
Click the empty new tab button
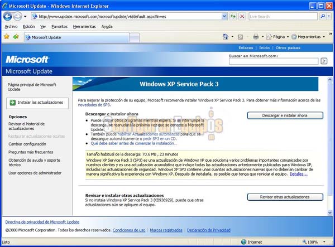coord(135,38)
